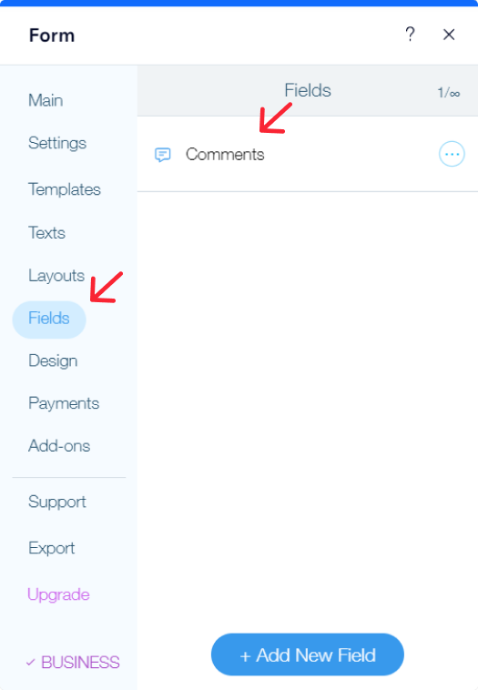Open the Comments field three-dot options menu

[x=452, y=154]
